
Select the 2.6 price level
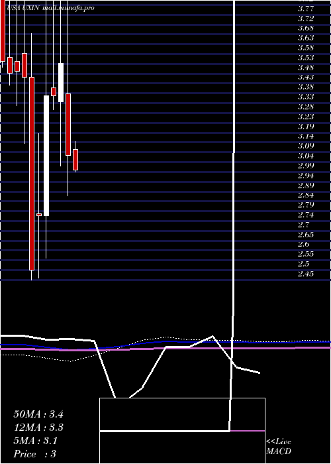click(303, 244)
